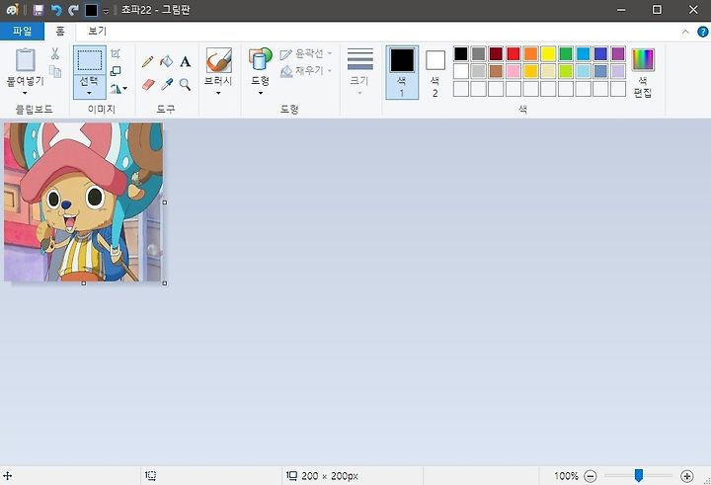Click the Chopper image on canvas
Screen dimensions: 711x485
click(x=83, y=202)
